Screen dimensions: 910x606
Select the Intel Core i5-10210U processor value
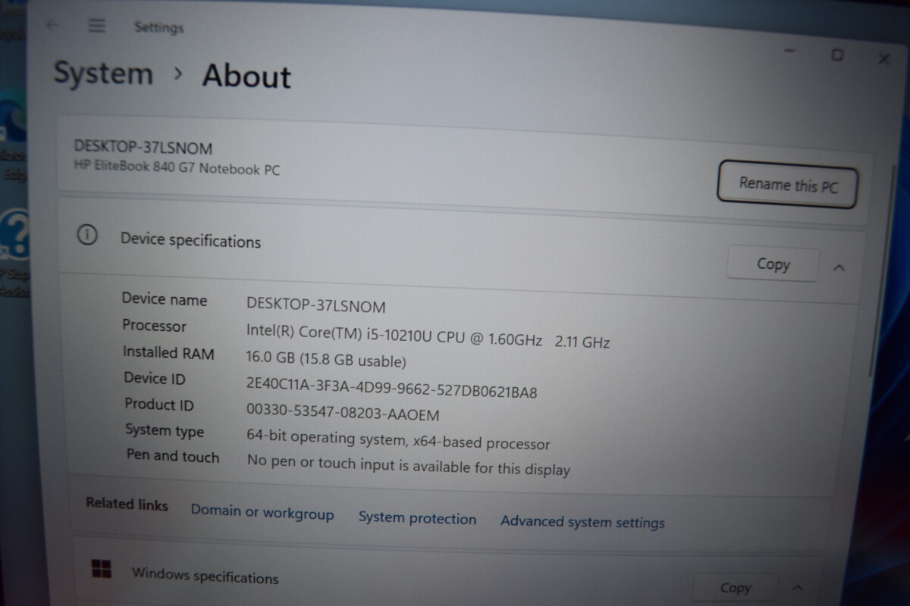(428, 336)
